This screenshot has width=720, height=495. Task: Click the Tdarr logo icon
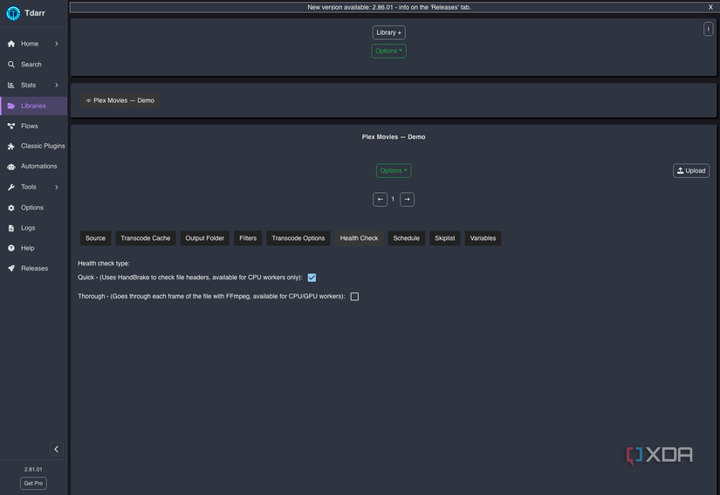[13, 13]
